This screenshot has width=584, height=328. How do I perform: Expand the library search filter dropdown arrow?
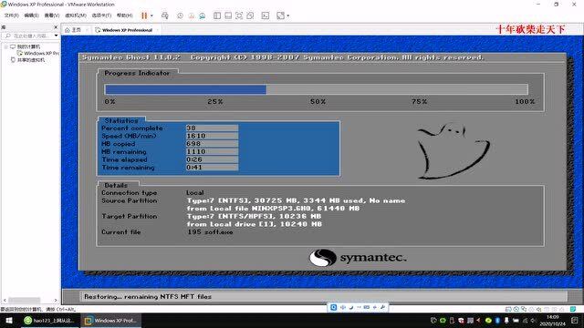(56, 36)
